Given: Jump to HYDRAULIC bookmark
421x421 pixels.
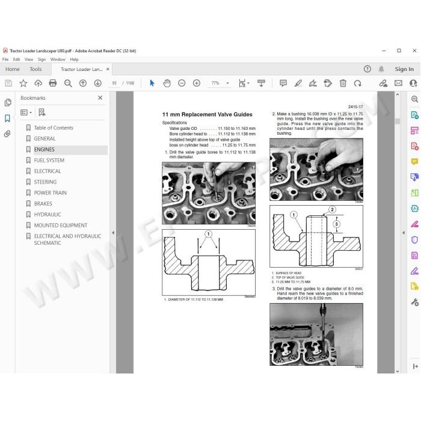Looking at the screenshot, I should pos(48,215).
